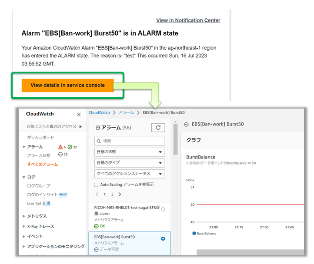Click グラフ section heading
Screen dimensions: 314x264
194,140
